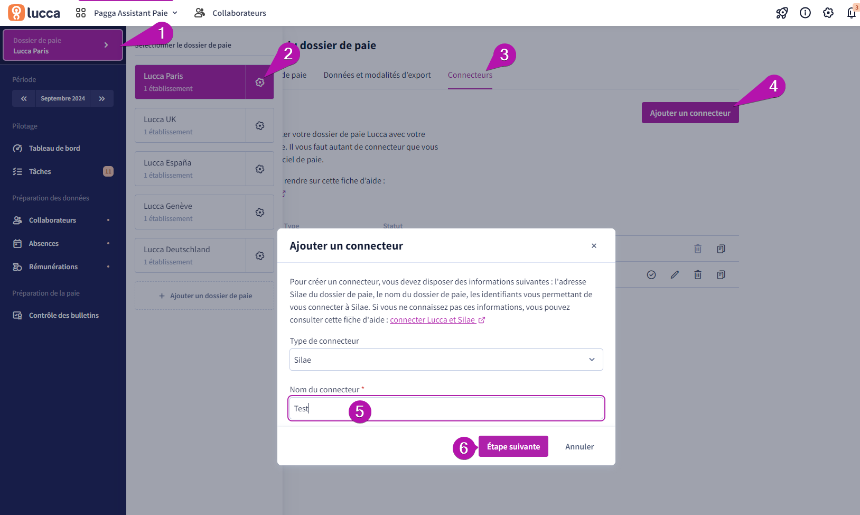Image resolution: width=860 pixels, height=515 pixels.
Task: Open settings gear for Lucca Genève dossier
Action: 260,212
